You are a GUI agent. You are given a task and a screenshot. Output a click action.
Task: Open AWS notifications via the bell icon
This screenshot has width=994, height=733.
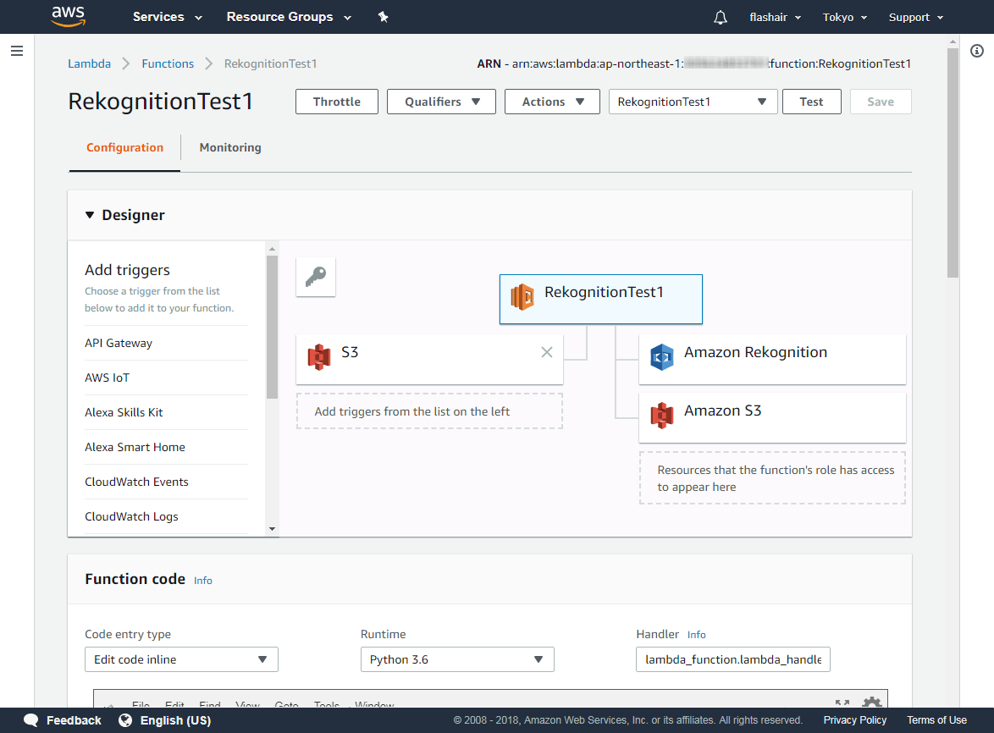tap(720, 16)
